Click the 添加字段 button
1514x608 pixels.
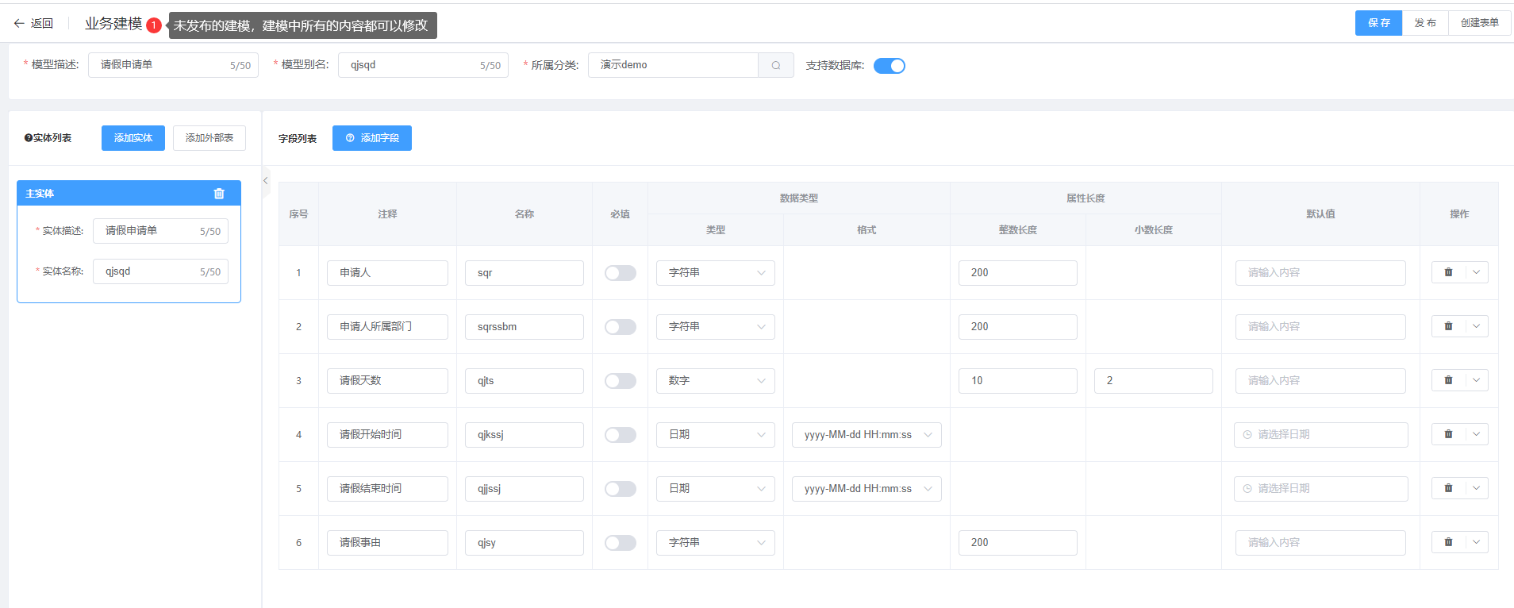click(x=372, y=138)
